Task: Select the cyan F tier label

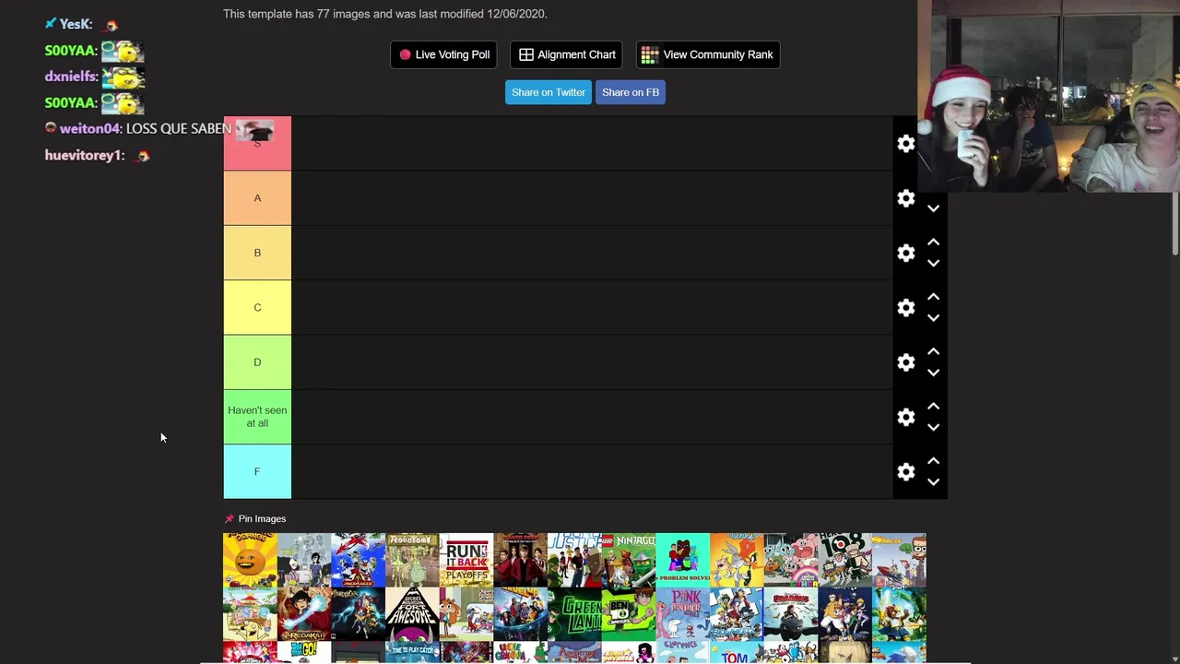Action: [x=257, y=471]
